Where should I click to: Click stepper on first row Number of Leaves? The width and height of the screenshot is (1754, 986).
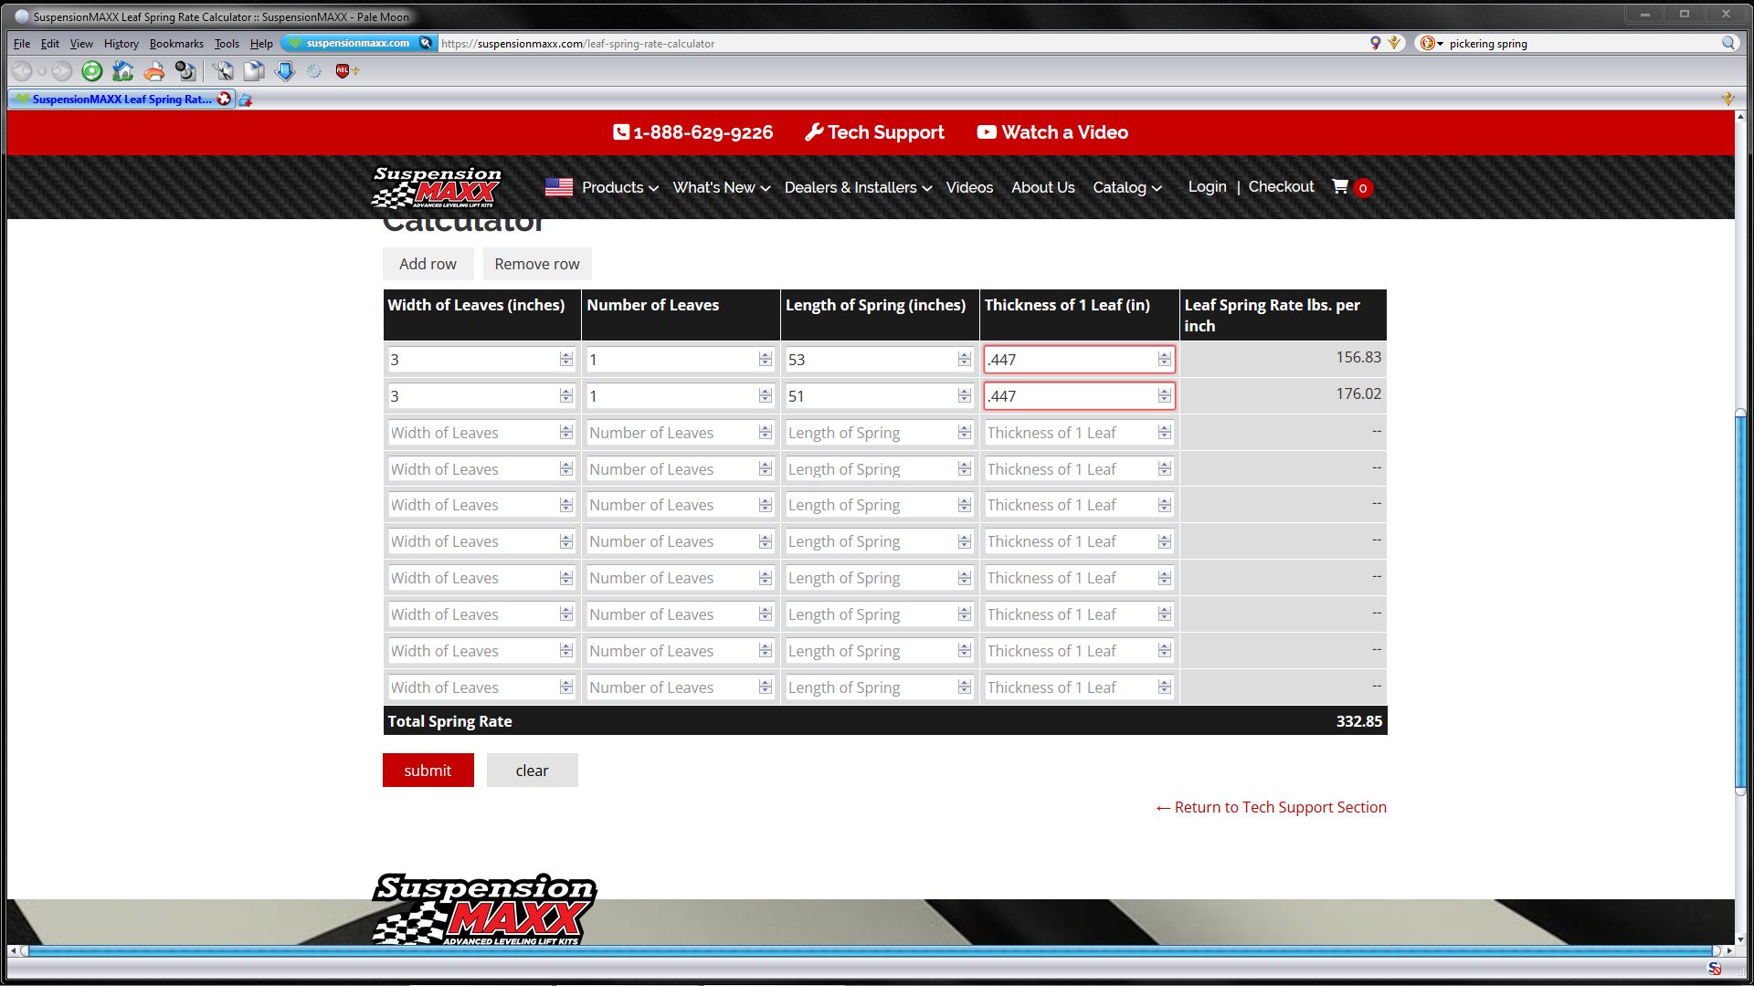click(x=766, y=359)
